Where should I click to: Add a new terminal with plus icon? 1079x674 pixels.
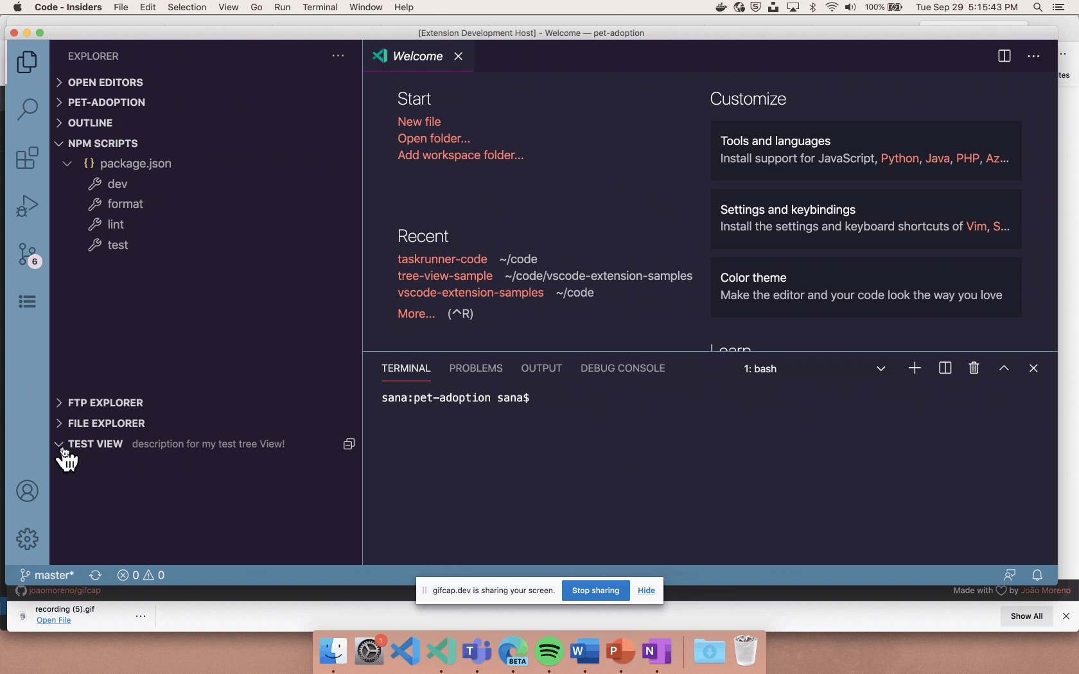point(914,368)
